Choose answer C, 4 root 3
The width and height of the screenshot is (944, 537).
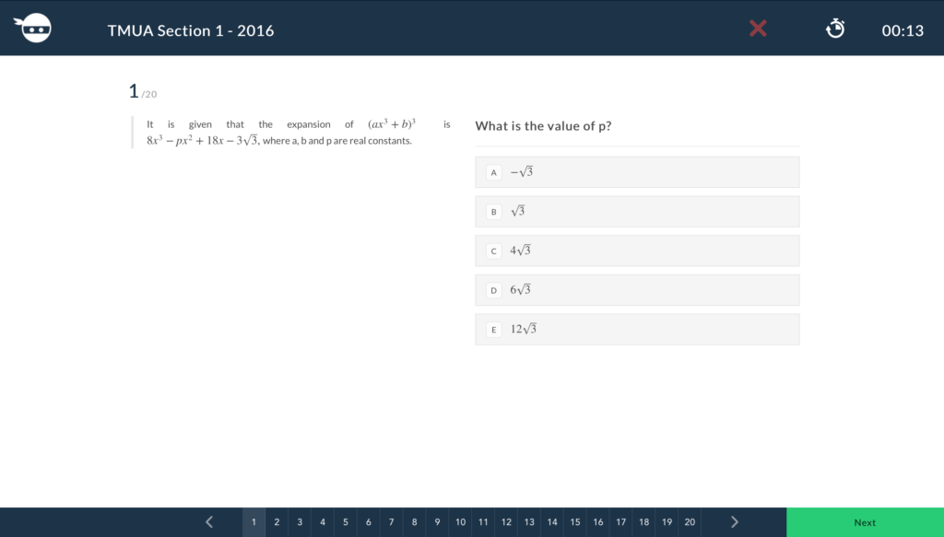(x=637, y=251)
